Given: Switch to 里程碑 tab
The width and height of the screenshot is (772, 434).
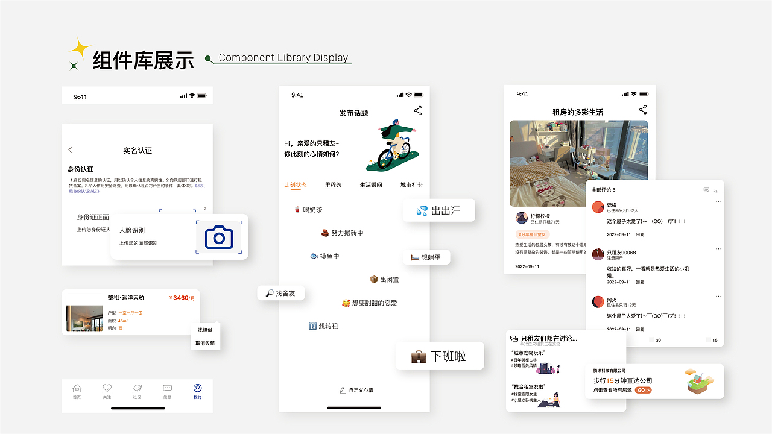Looking at the screenshot, I should click(333, 185).
